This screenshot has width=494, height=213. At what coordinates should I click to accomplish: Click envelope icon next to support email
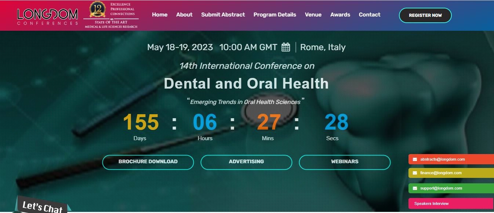coord(415,188)
